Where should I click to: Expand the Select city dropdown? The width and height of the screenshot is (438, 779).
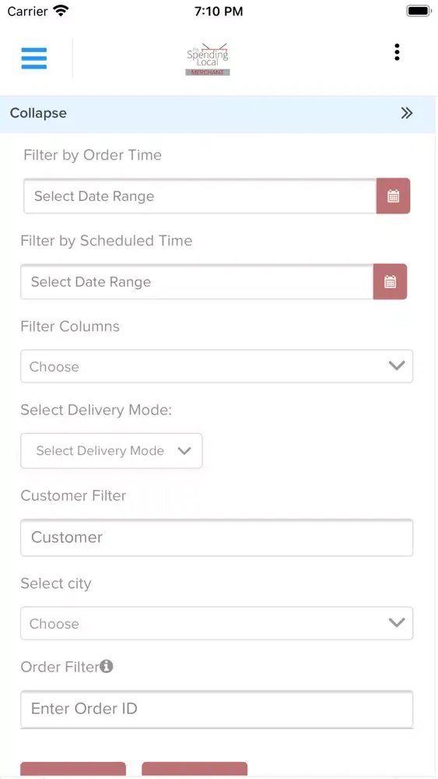tap(217, 623)
